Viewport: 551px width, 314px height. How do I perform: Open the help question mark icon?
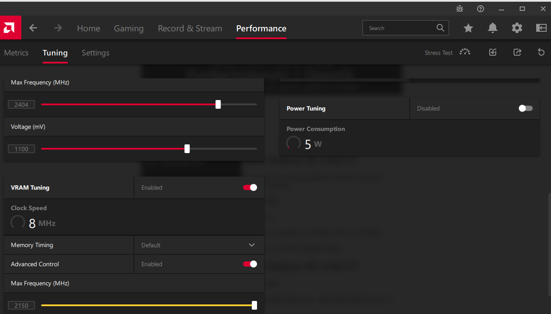(481, 8)
